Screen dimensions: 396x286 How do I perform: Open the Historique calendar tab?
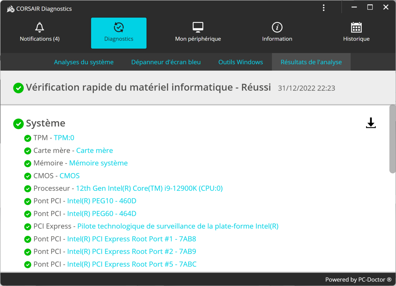point(356,33)
